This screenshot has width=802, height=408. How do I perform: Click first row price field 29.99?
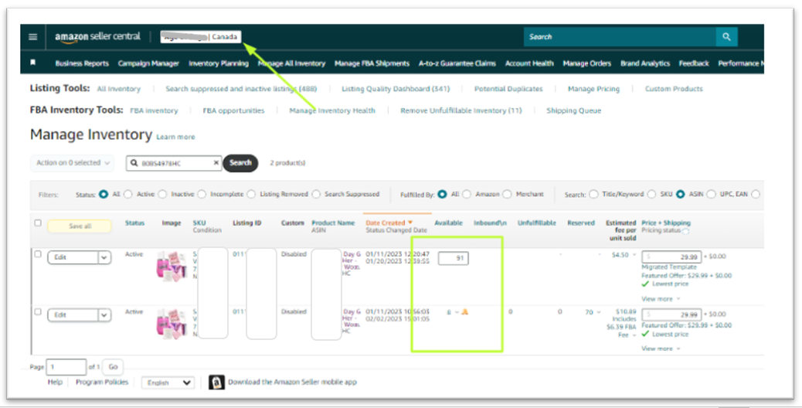671,257
